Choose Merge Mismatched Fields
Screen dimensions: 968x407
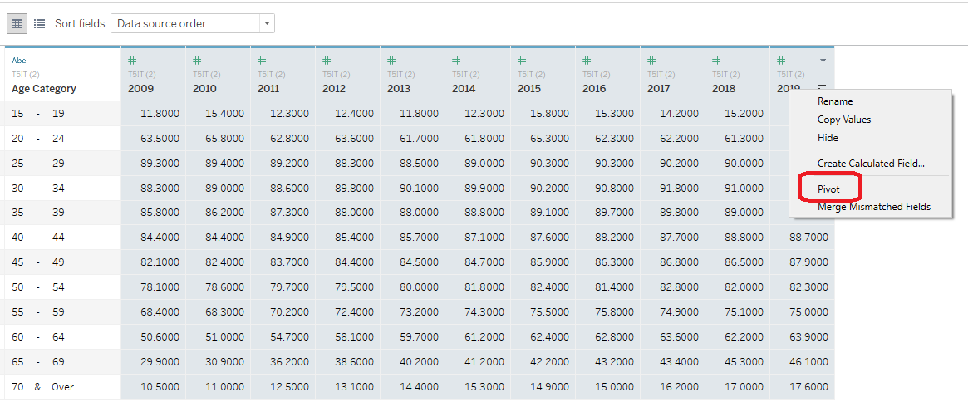(x=873, y=207)
